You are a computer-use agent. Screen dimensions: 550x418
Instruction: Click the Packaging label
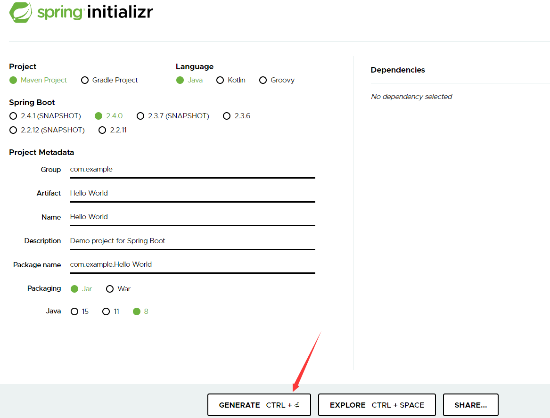pyautogui.click(x=44, y=288)
